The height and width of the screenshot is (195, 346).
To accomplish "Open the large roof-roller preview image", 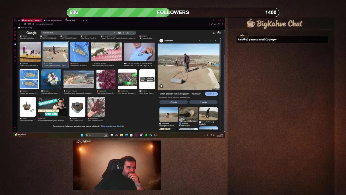I will click(x=188, y=67).
